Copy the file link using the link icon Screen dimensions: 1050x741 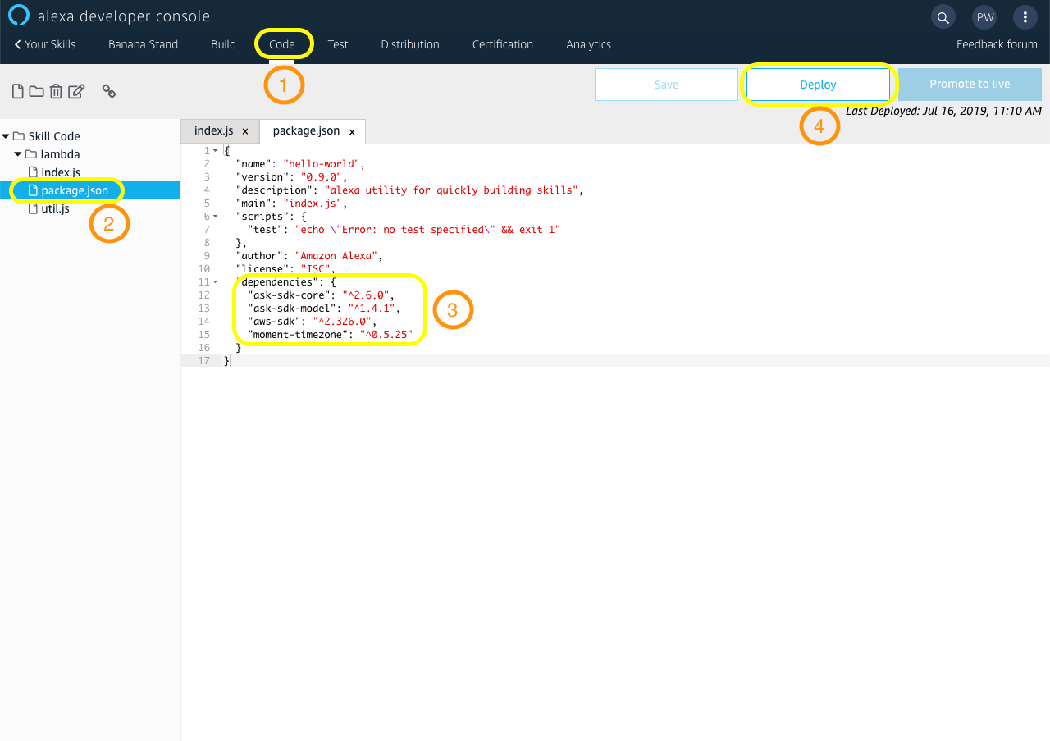tap(108, 91)
